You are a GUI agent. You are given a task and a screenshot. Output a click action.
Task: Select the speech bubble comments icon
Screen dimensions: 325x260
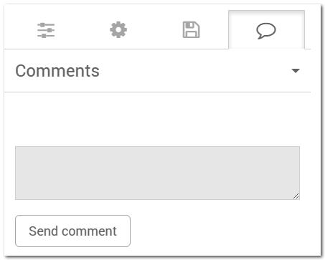(266, 31)
